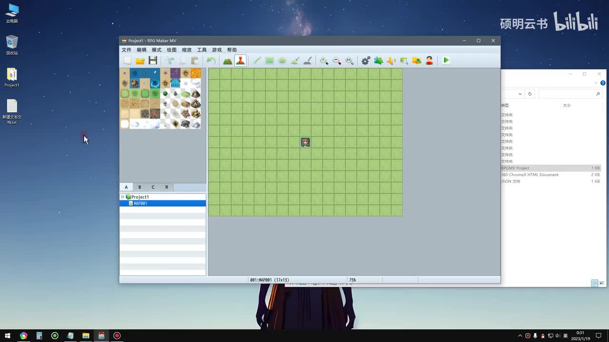Viewport: 609px width, 342px height.
Task: Zoom in on the map
Action: [324, 60]
